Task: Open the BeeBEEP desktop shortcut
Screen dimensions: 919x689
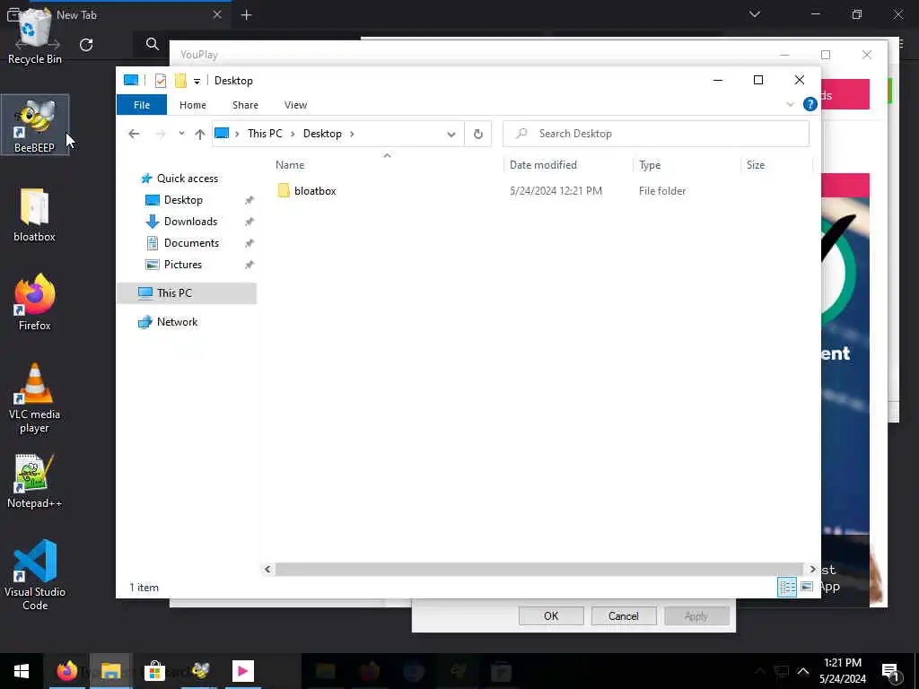Action: (35, 126)
